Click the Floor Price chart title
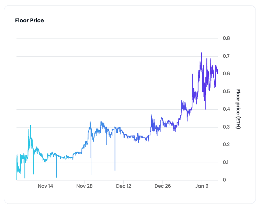 29,20
